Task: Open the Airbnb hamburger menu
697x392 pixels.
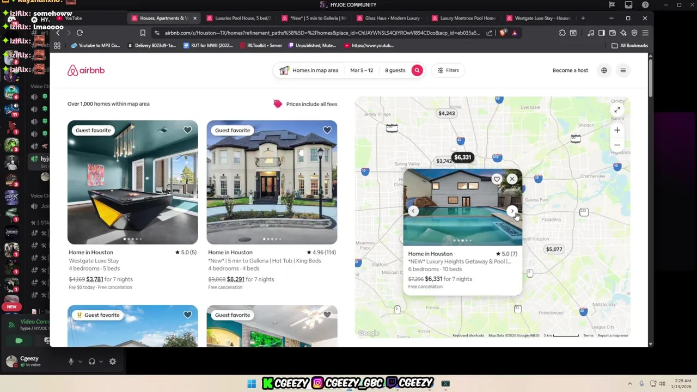Action: [x=623, y=70]
